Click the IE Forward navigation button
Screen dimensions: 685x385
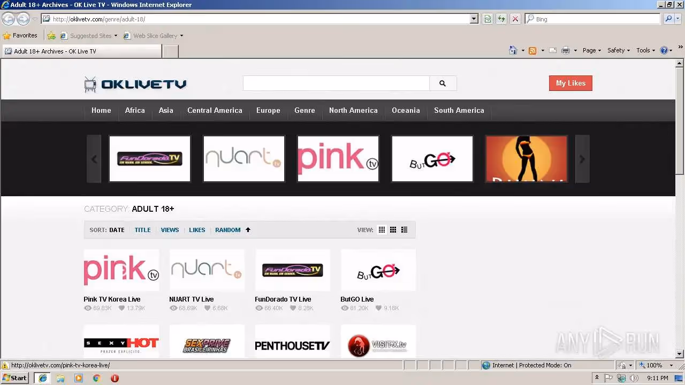[x=23, y=19]
